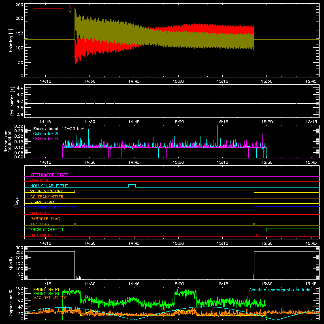Click '14:15' time label under Roll period plot
The image size is (324, 324).
point(45,122)
